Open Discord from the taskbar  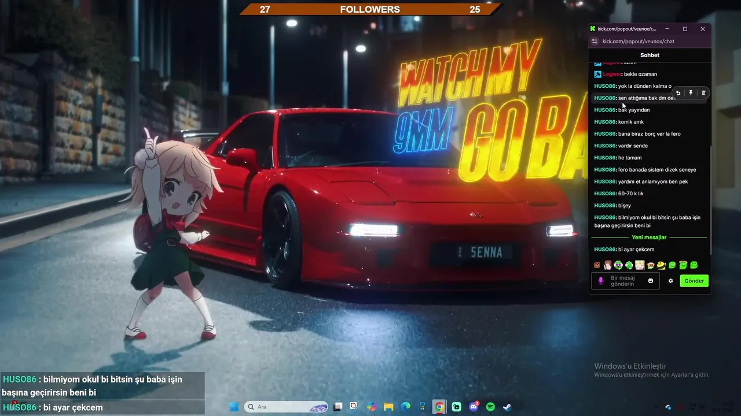coord(474,407)
